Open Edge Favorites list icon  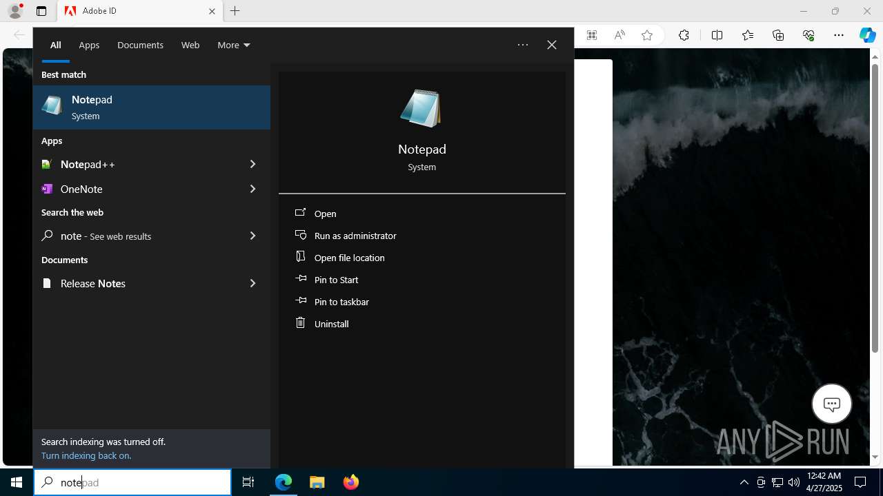point(748,35)
